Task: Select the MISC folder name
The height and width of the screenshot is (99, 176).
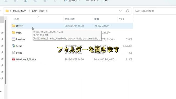Action: pyautogui.click(x=19, y=33)
